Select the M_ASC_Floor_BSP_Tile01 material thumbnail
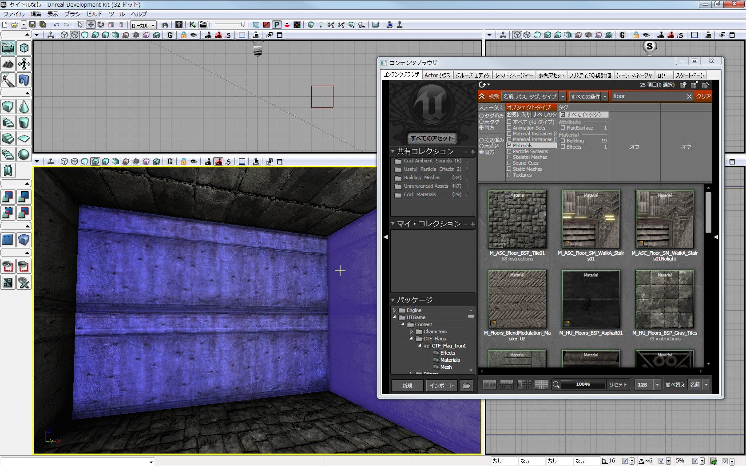Viewport: 746px width, 466px height. [x=517, y=219]
